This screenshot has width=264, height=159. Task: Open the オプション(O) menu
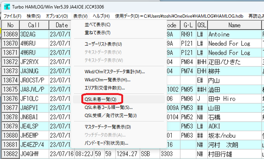tap(57, 16)
